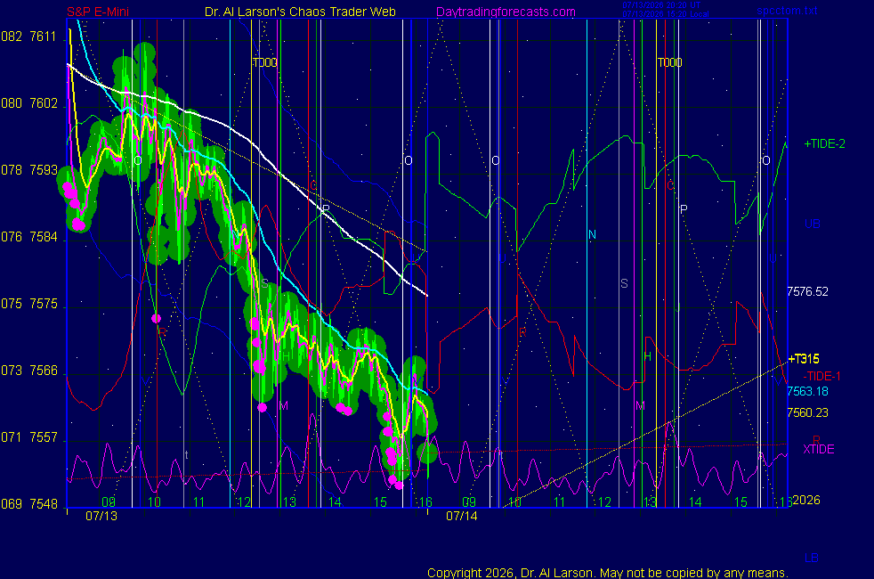The height and width of the screenshot is (579, 874).
Task: Click the "07/13/2026 15:20 Local" timestamp
Action: click(x=666, y=14)
